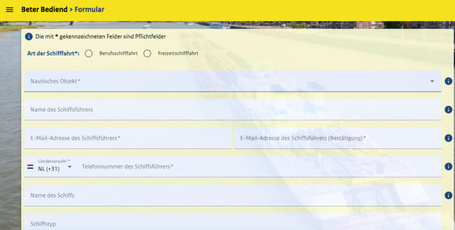Screen dimensions: 455x230
Task: Click the Name des Schiffsführers field
Action: pyautogui.click(x=233, y=110)
